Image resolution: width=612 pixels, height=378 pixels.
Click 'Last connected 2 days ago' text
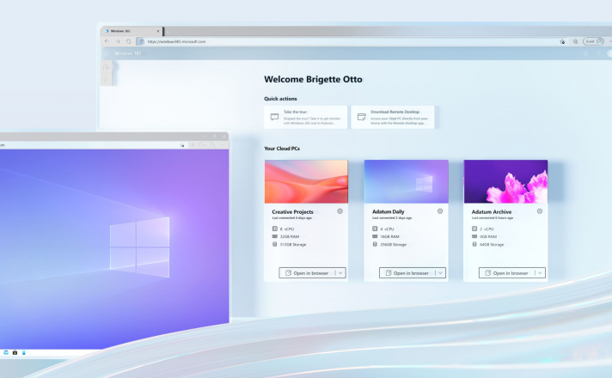pyautogui.click(x=392, y=218)
